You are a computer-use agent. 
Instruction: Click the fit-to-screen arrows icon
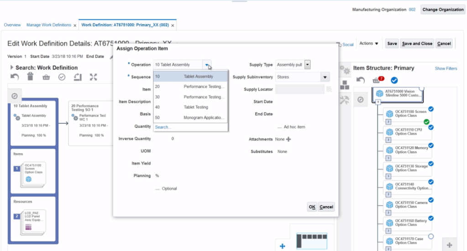coord(93,77)
